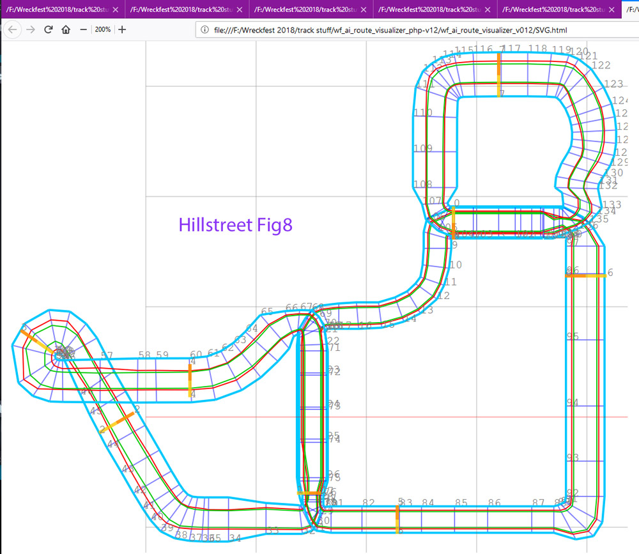
Task: Zoom in with the plus button
Action: tap(122, 29)
